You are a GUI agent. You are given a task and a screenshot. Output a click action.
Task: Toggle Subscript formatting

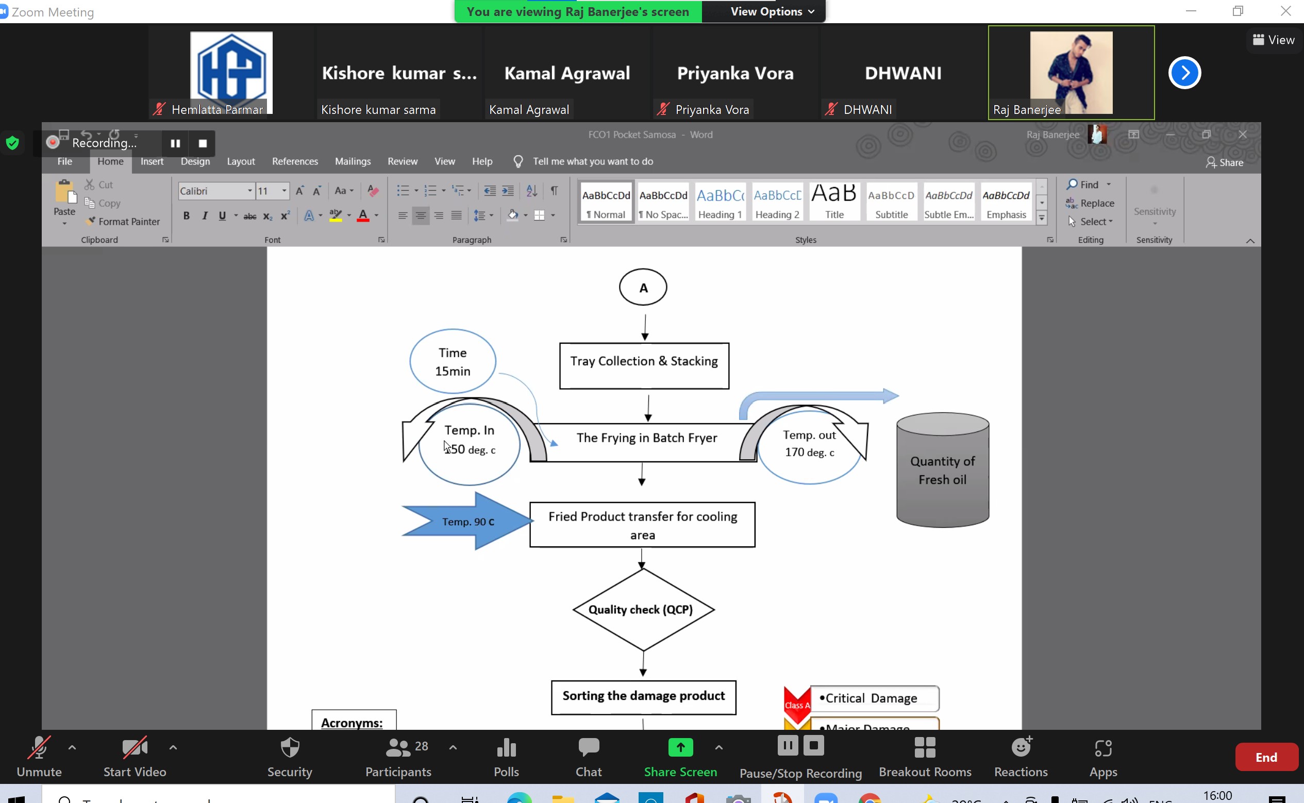click(268, 215)
